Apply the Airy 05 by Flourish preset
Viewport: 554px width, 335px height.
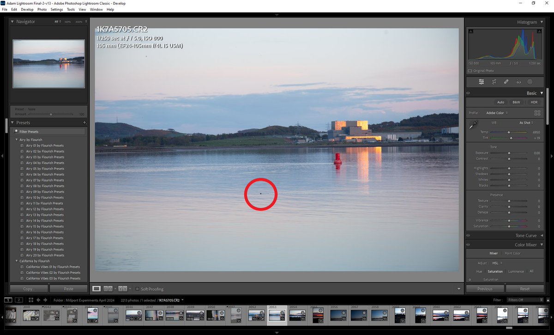click(x=45, y=169)
